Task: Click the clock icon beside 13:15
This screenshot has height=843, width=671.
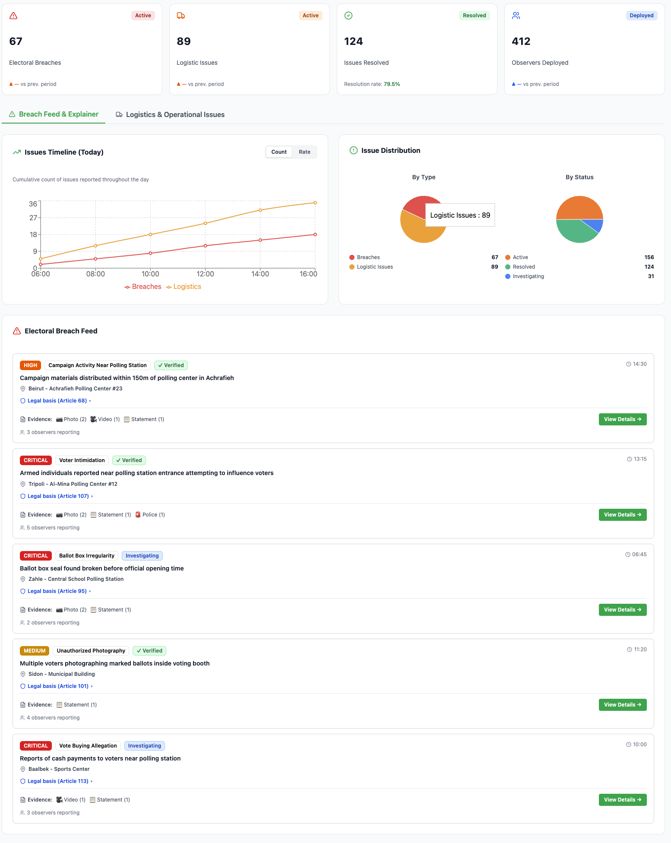Action: (x=630, y=459)
